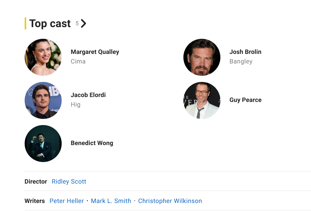
Task: Open the Cima character link
Action: [78, 62]
